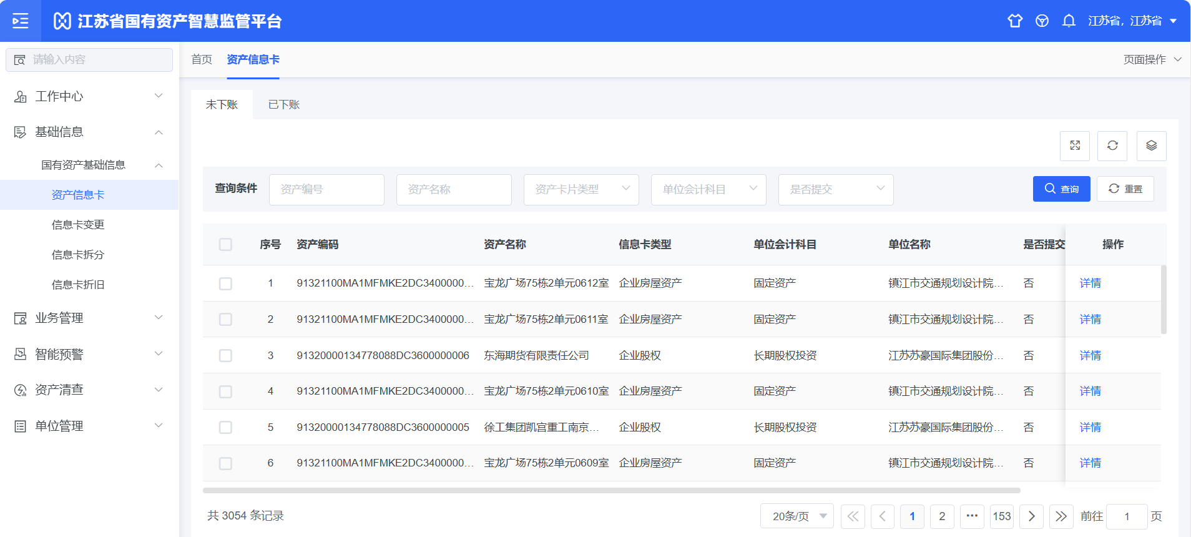The height and width of the screenshot is (537, 1191).
Task: Click the blue 查询 button
Action: coord(1061,189)
